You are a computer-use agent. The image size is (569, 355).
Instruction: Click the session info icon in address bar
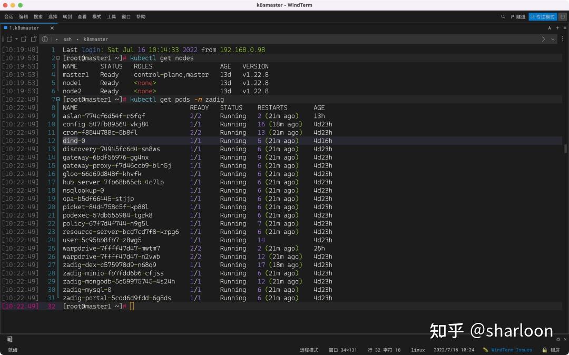pos(45,39)
